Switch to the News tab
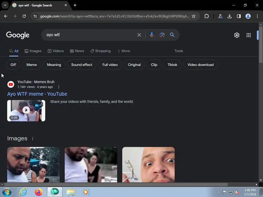Image resolution: width=263 pixels, height=197 pixels. point(77,51)
